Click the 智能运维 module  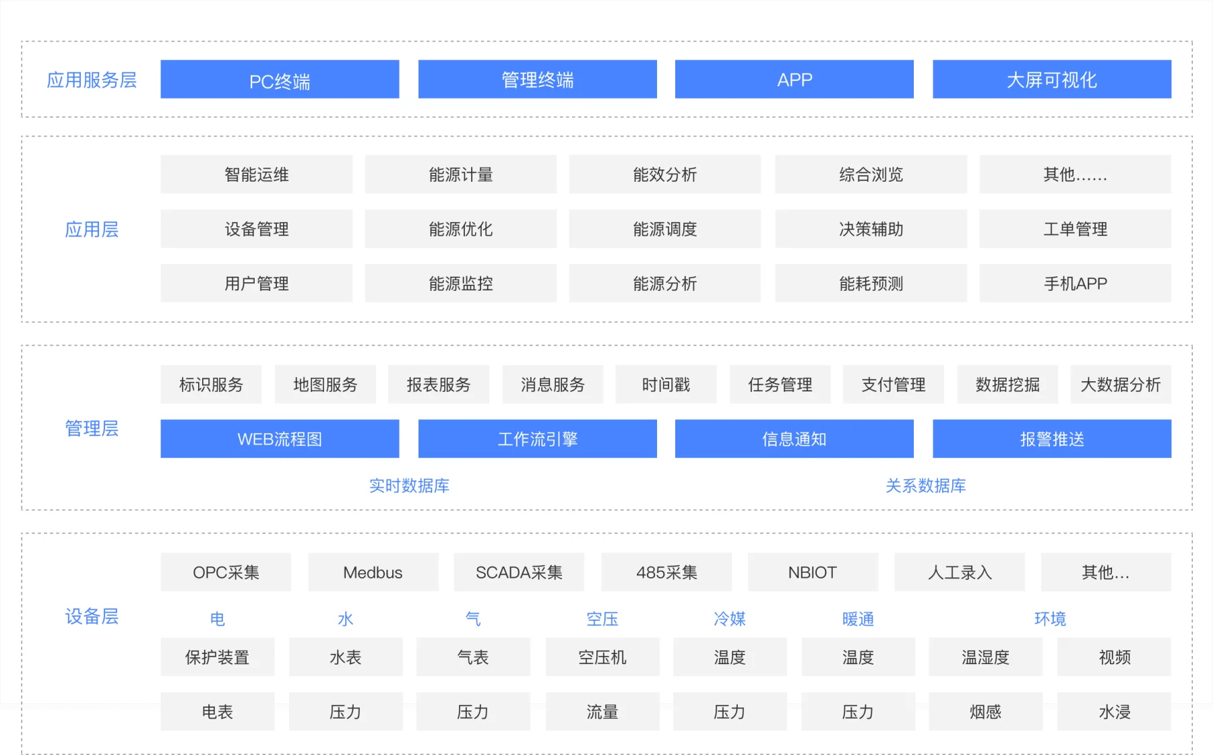coord(257,174)
